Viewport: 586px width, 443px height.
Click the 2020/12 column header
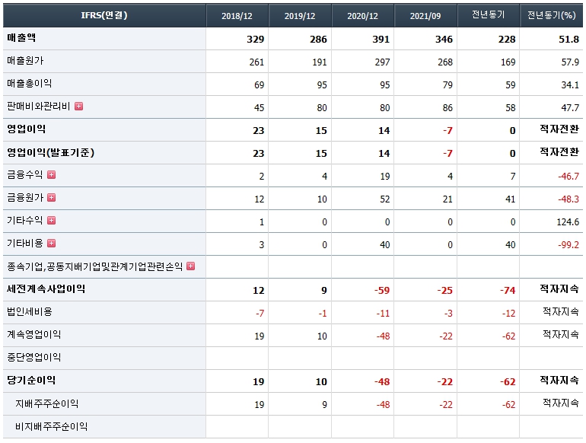[362, 16]
